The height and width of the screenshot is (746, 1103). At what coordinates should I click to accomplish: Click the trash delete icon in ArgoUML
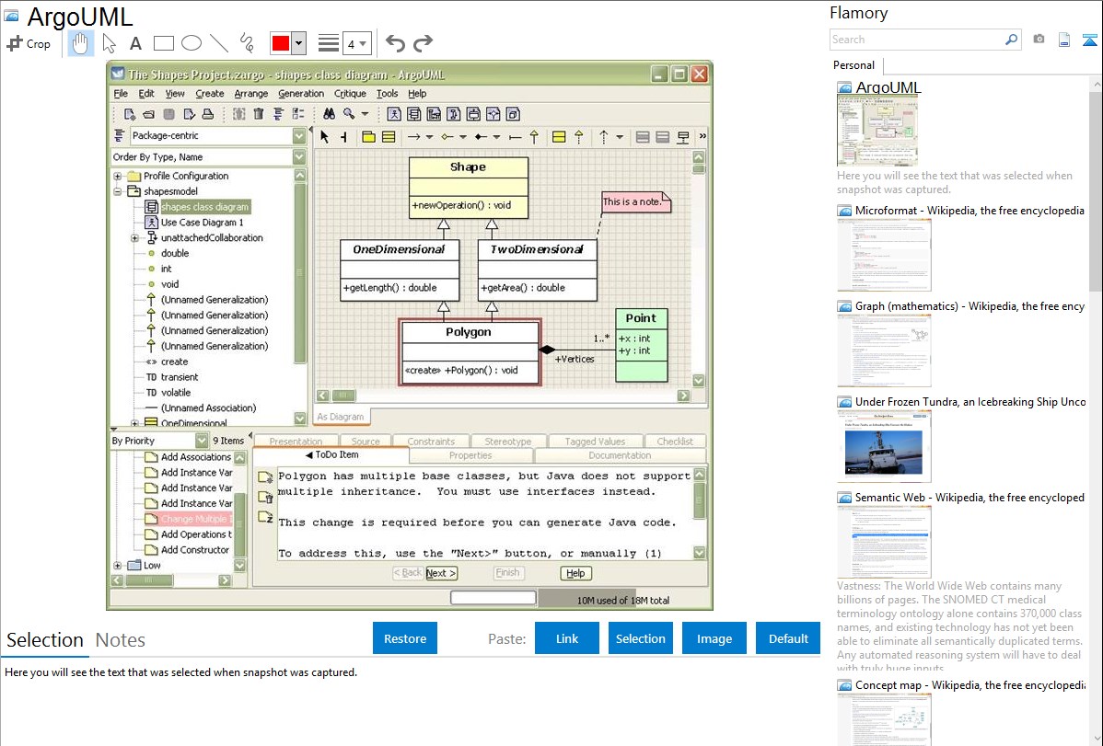(258, 114)
